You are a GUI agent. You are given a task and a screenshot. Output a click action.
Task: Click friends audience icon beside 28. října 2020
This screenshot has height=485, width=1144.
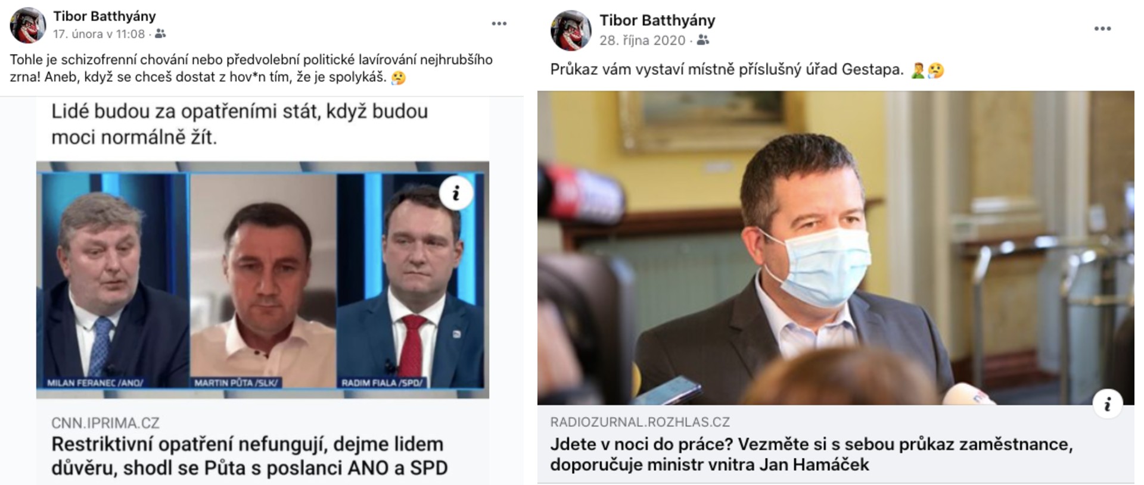click(703, 40)
